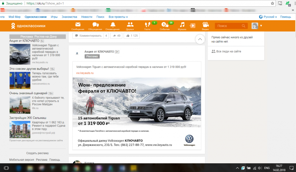Show more bookmarks chevron
Viewport: 296px width, 172px height.
(x=293, y=10)
